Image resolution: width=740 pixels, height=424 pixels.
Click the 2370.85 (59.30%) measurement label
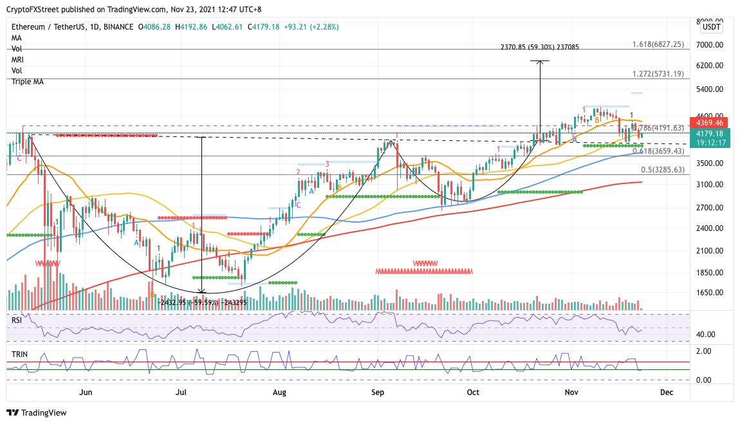point(539,47)
